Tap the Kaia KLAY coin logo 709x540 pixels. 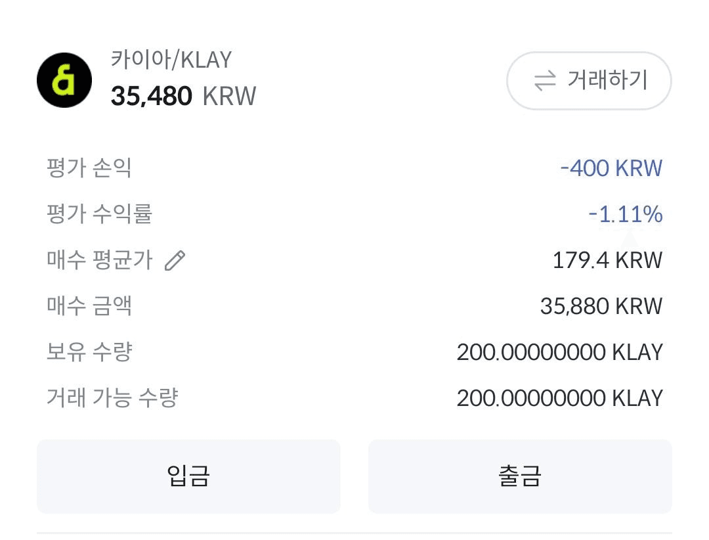(x=64, y=80)
